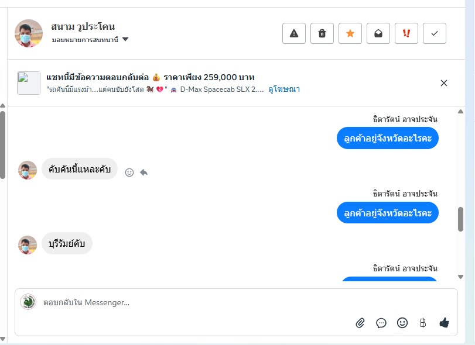Image resolution: width=475 pixels, height=345 pixels.
Task: Click the spam warning triangle icon
Action: 294,33
